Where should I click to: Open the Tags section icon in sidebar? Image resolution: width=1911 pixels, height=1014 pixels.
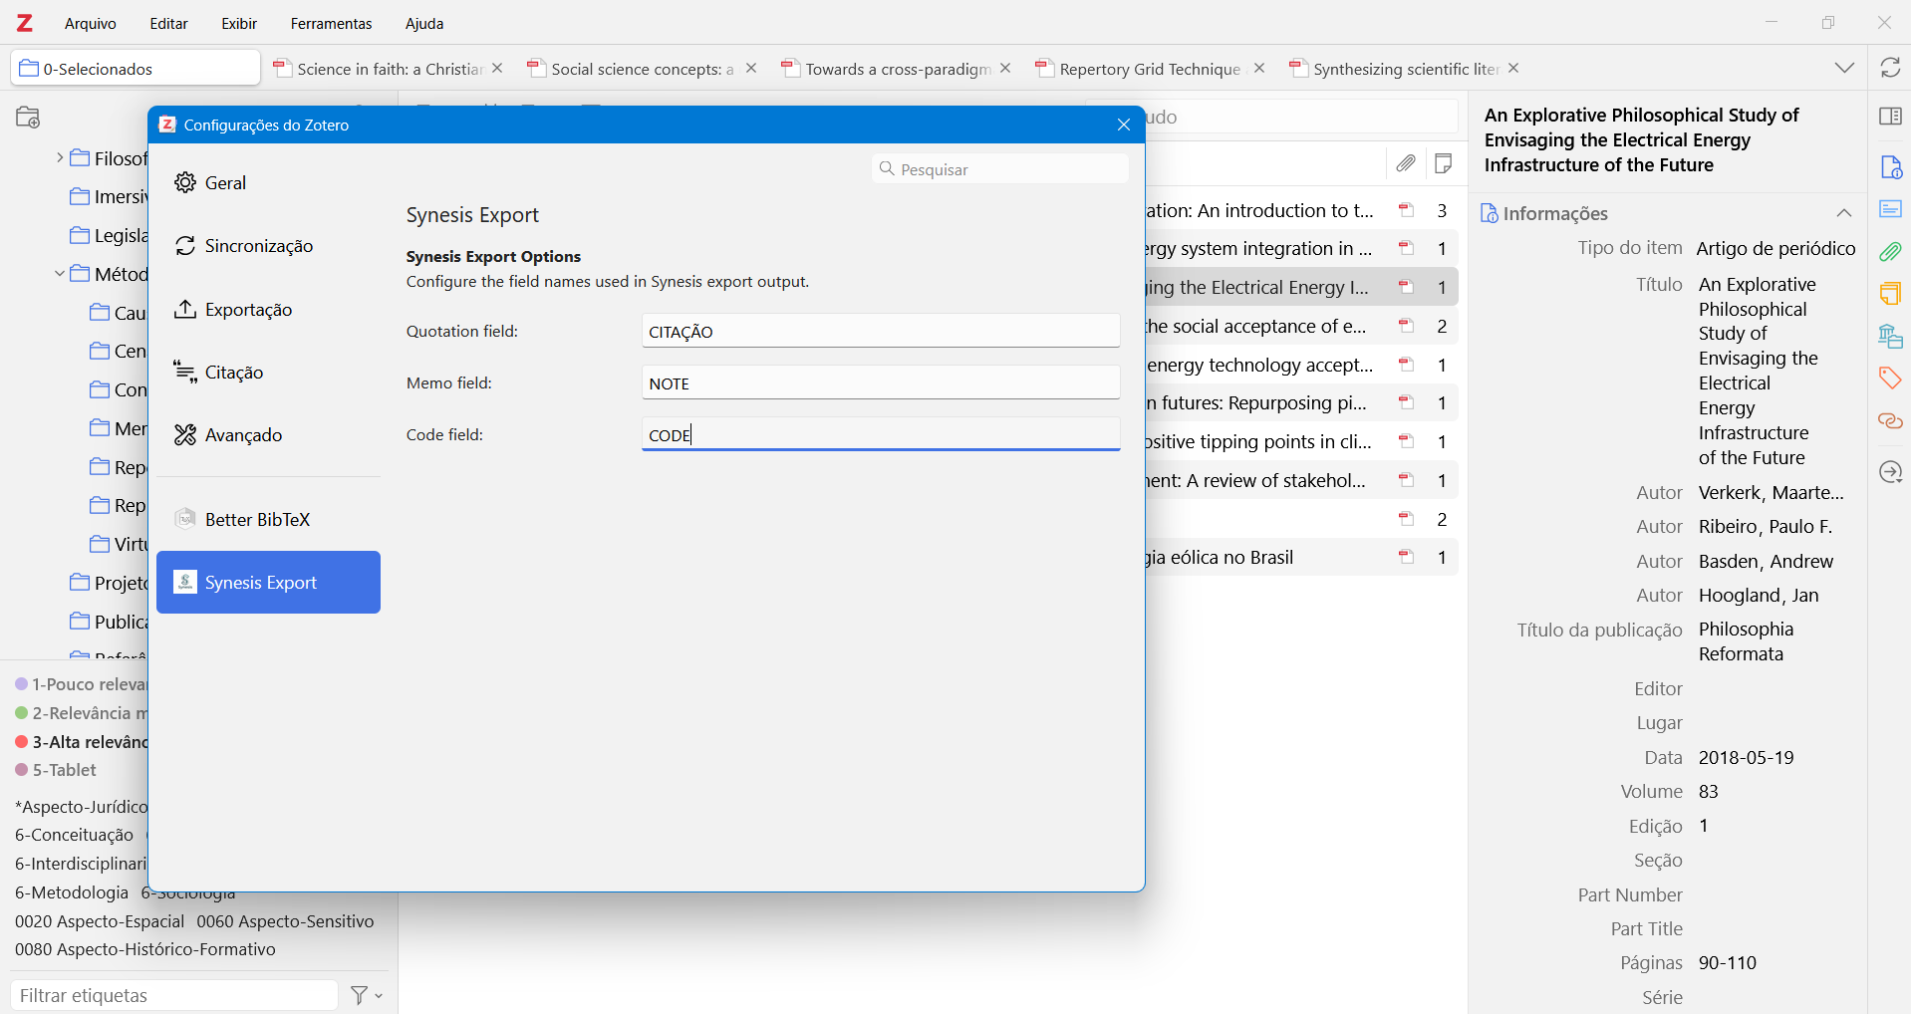(x=1890, y=378)
